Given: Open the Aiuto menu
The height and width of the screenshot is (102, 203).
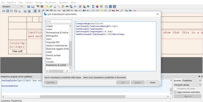Looking at the screenshot, I should [73, 3].
